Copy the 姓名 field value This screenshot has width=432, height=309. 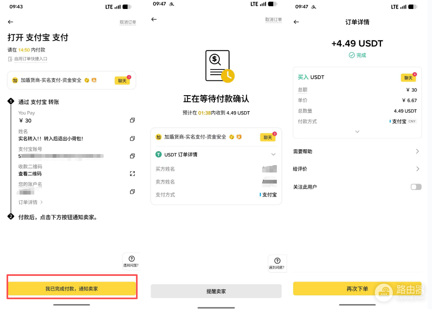coord(132,138)
